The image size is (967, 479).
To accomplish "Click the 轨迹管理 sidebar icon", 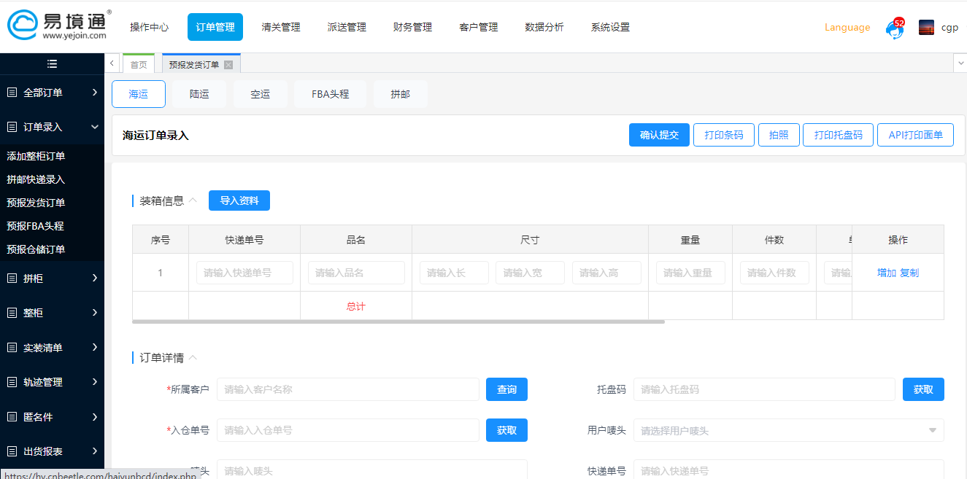I will pyautogui.click(x=12, y=382).
